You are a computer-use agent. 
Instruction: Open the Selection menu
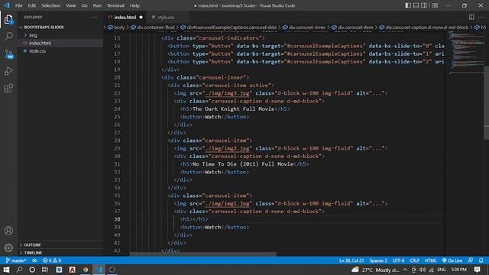tap(51, 5)
